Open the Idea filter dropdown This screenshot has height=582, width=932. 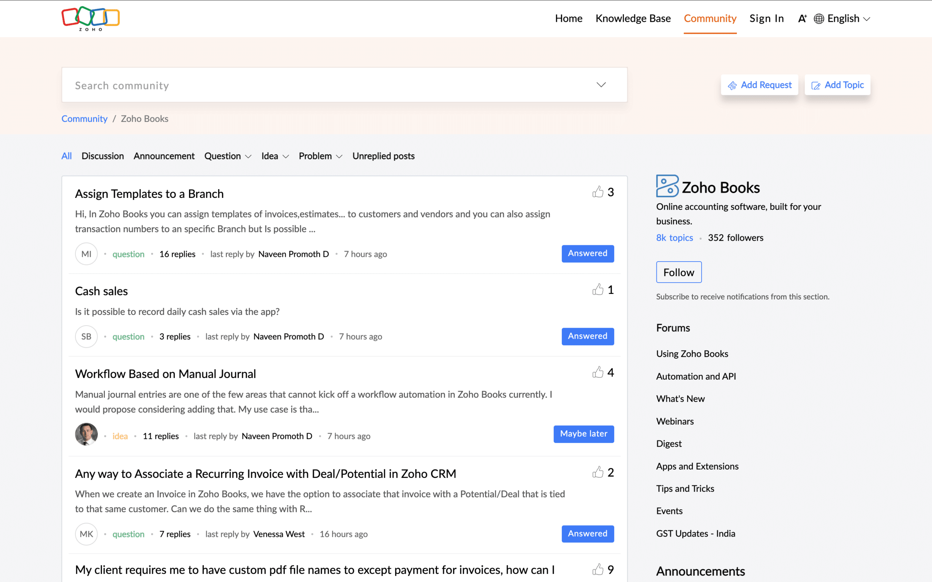pyautogui.click(x=286, y=156)
